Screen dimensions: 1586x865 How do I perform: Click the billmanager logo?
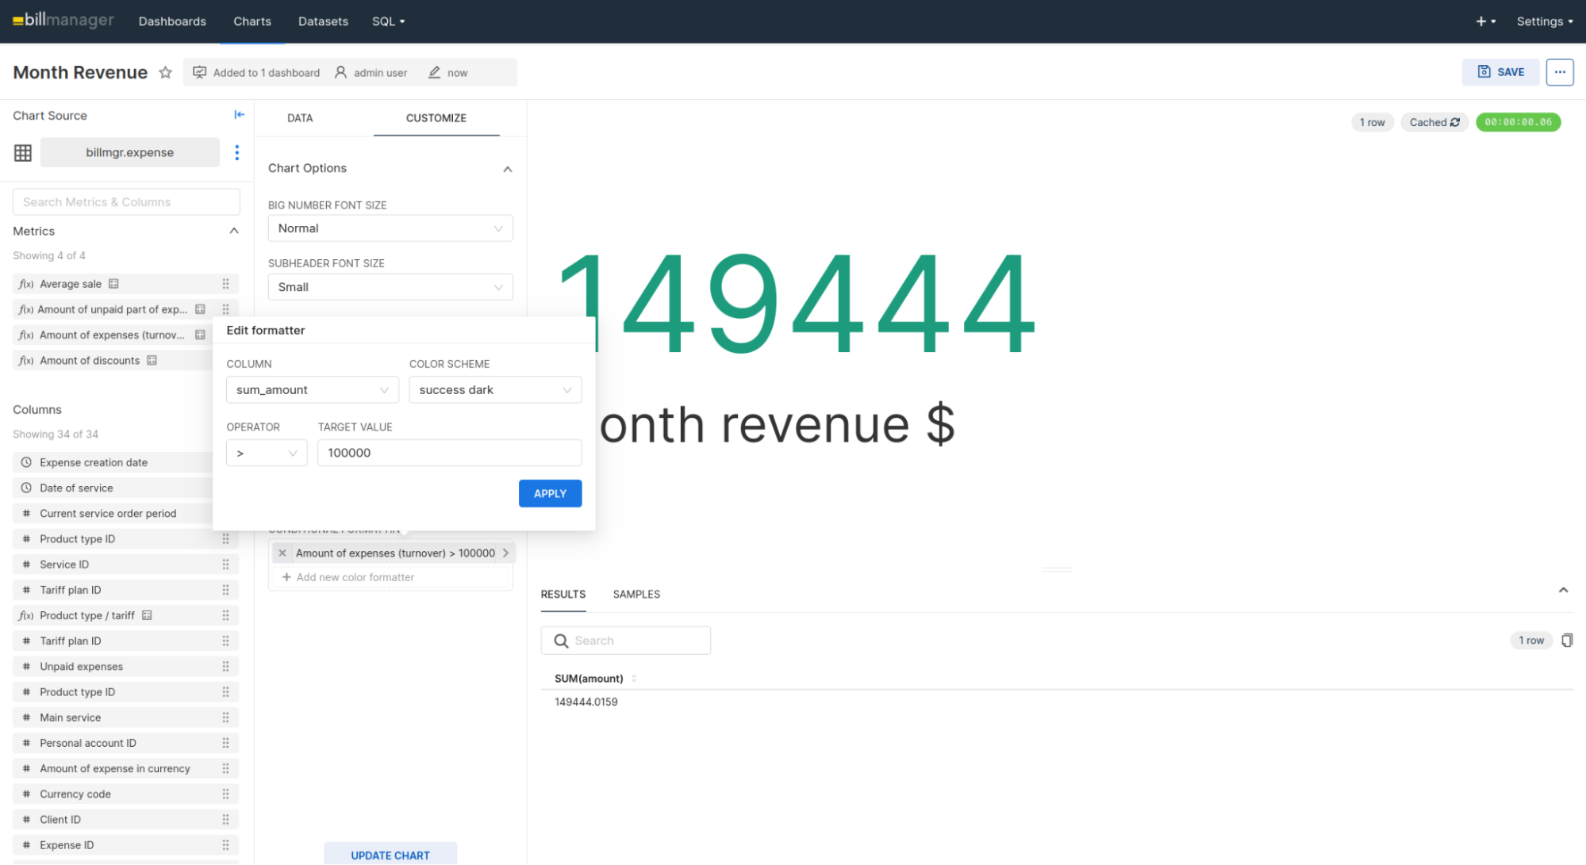[x=63, y=21]
